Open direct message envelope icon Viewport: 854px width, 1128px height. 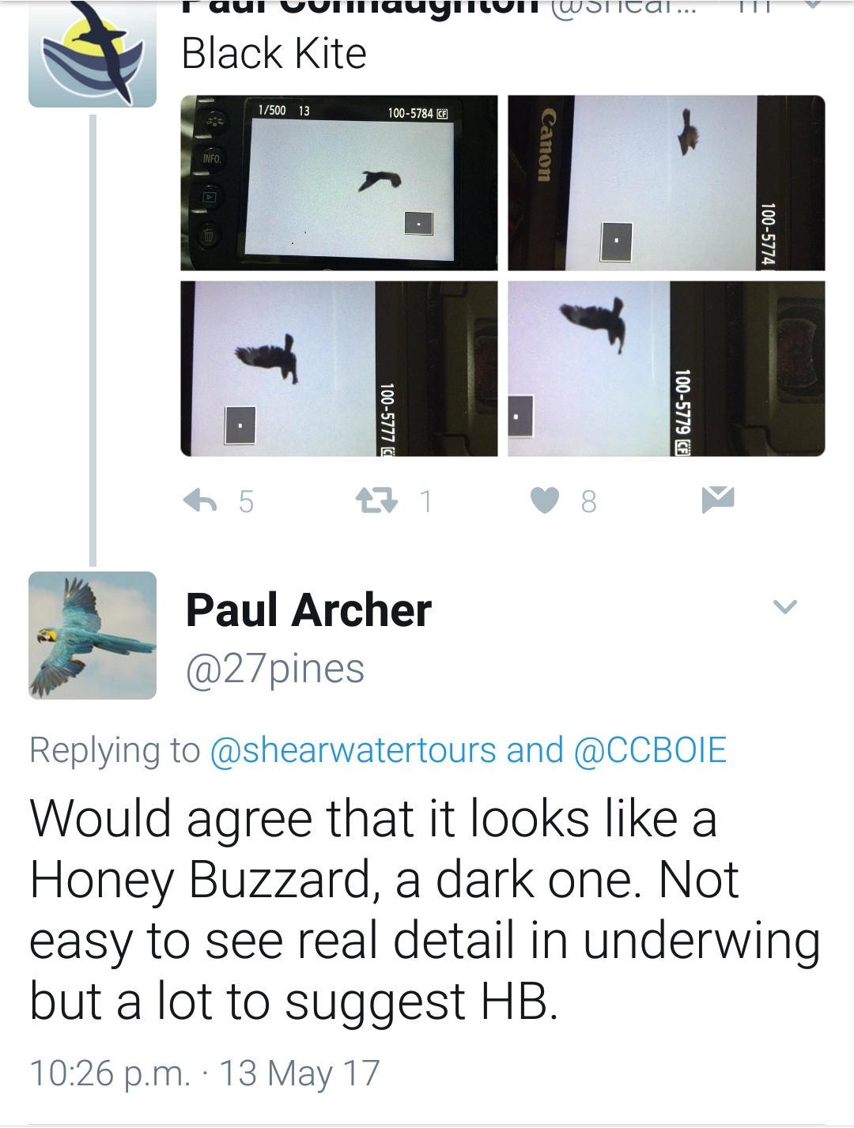tap(718, 500)
